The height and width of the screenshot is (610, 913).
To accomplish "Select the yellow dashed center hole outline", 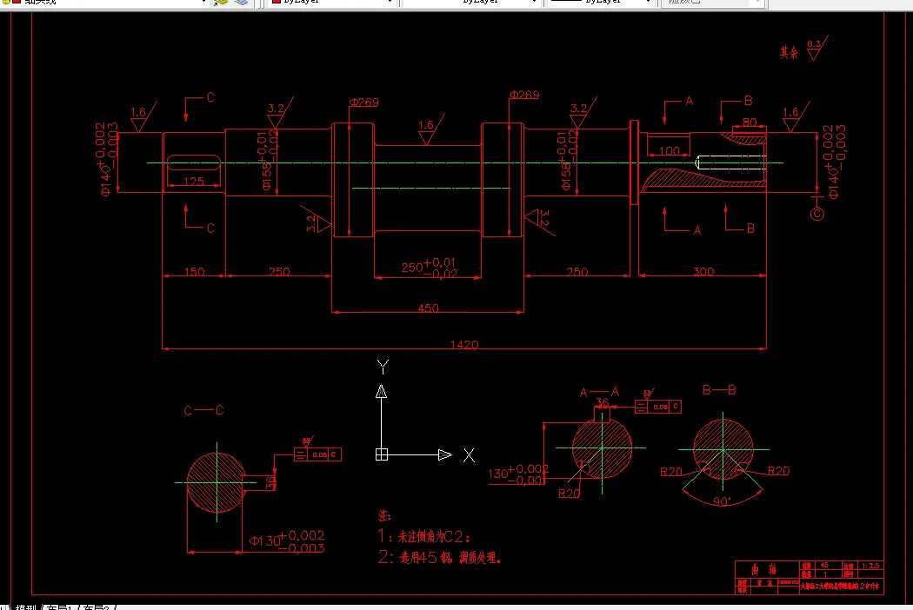I will tap(730, 163).
